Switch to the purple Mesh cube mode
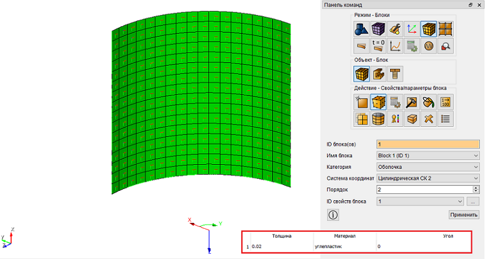Image resolution: width=485 pixels, height=259 pixels. click(378, 30)
